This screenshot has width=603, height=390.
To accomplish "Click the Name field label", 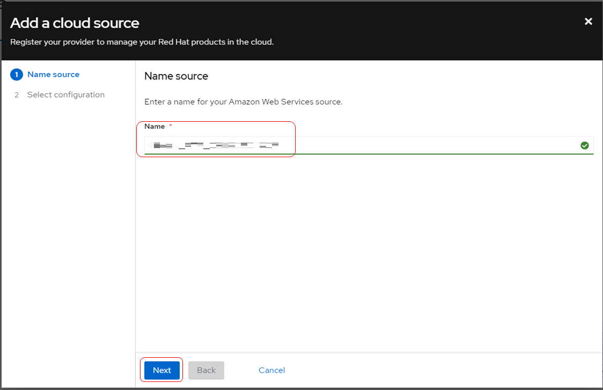I will point(155,127).
